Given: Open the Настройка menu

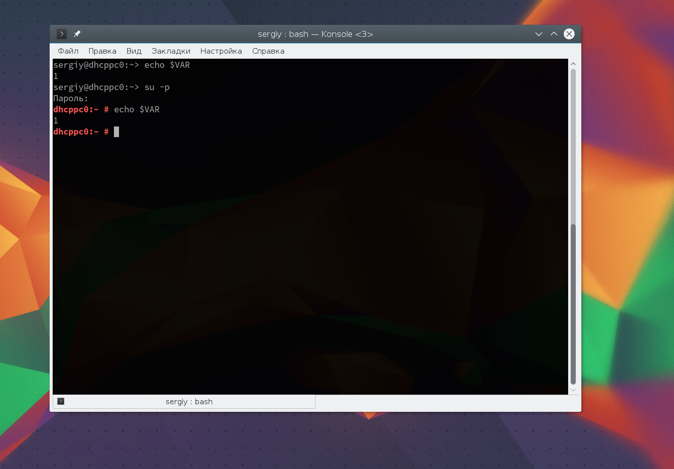Looking at the screenshot, I should point(221,51).
